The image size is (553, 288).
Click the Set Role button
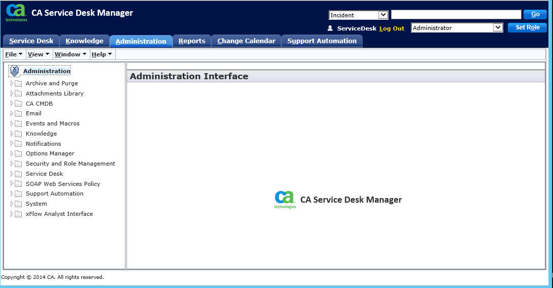(x=527, y=27)
